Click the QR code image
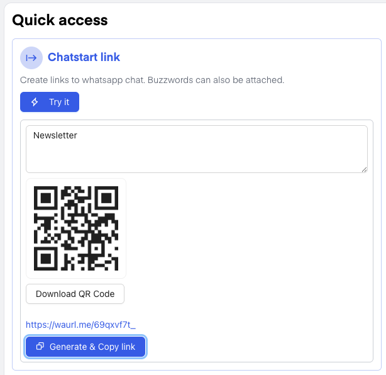The height and width of the screenshot is (375, 386). coord(76,228)
